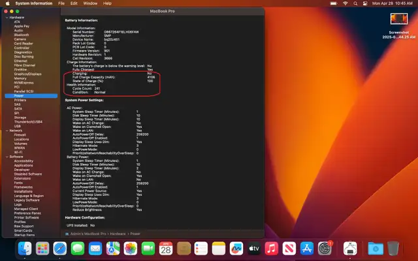Select the highlighted Power item in sidebar
This screenshot has width=418, height=261.
[x=31, y=96]
